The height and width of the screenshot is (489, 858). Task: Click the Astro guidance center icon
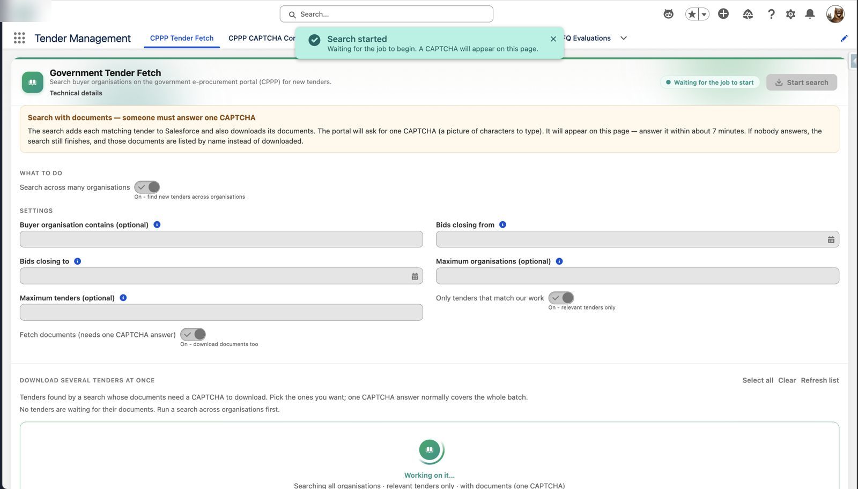[668, 14]
